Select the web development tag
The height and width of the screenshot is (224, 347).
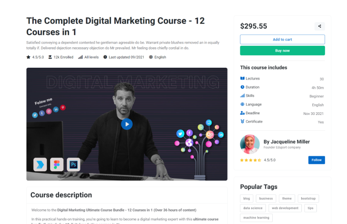pos(285,208)
